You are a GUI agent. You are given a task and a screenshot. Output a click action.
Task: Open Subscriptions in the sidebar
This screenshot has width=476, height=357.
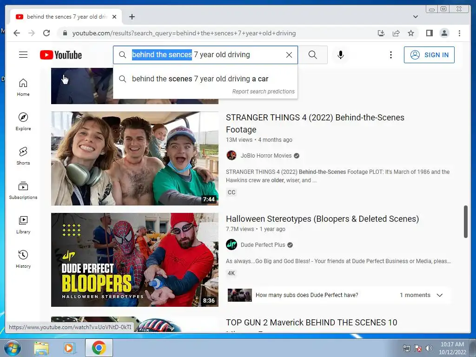23,190
